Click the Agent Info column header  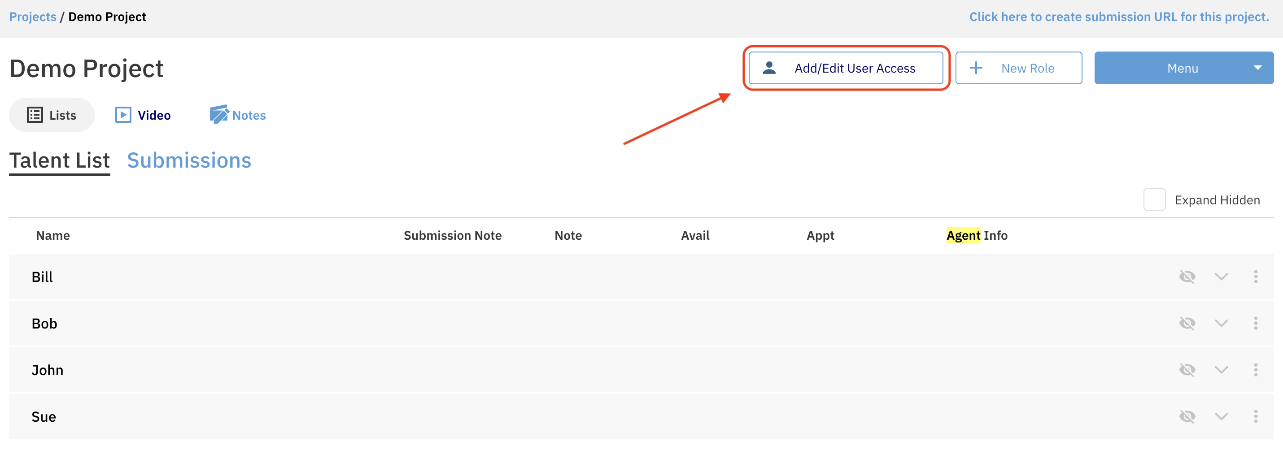976,235
